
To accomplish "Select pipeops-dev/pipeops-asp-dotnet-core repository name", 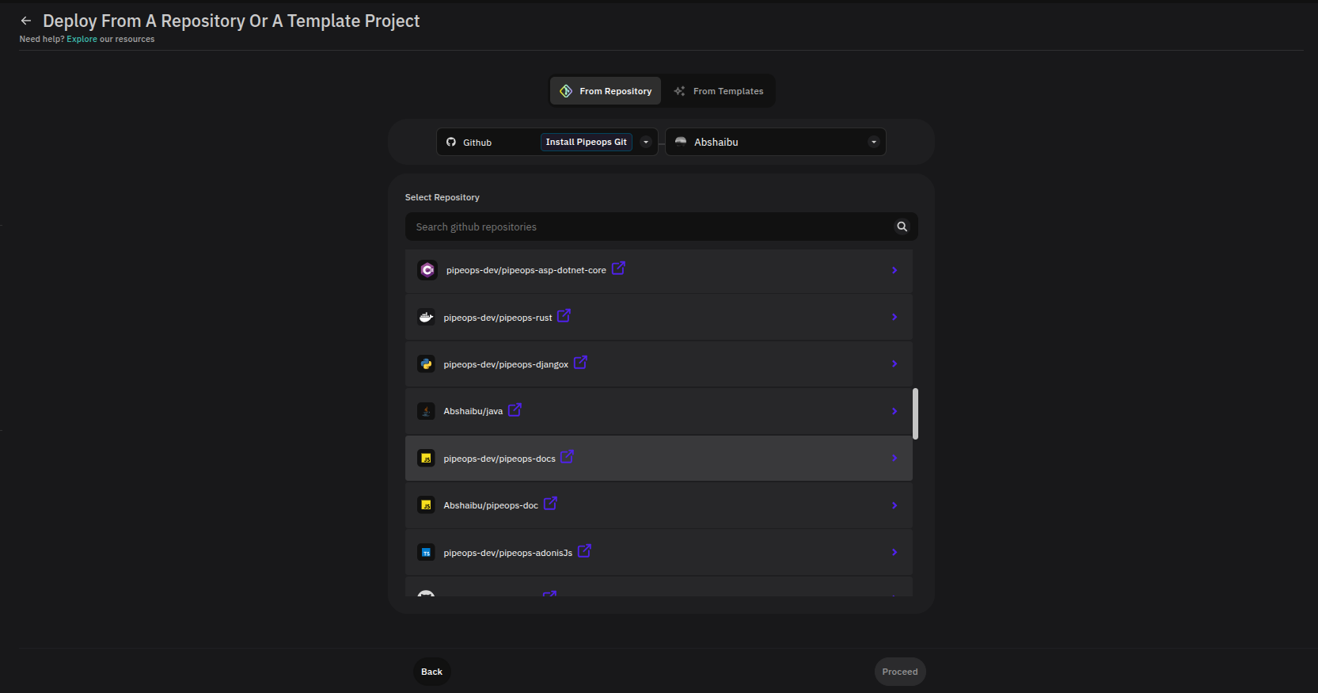I will click(526, 270).
